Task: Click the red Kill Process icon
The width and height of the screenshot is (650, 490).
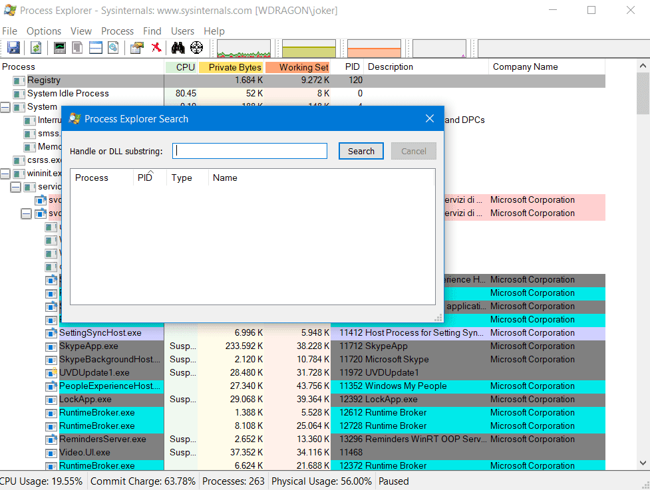Action: [x=156, y=48]
